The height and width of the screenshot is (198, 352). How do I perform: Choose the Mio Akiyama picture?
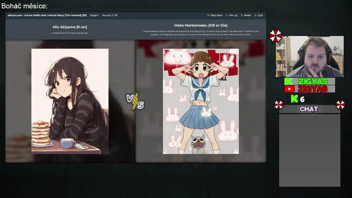[70, 101]
